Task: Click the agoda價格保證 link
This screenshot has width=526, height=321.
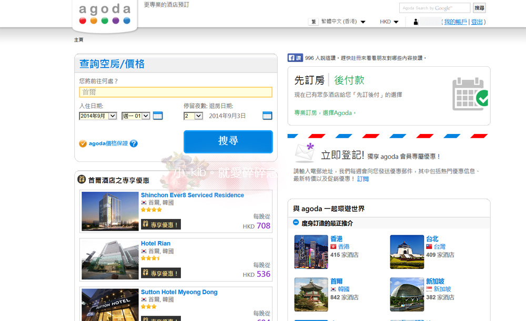Action: [x=108, y=143]
